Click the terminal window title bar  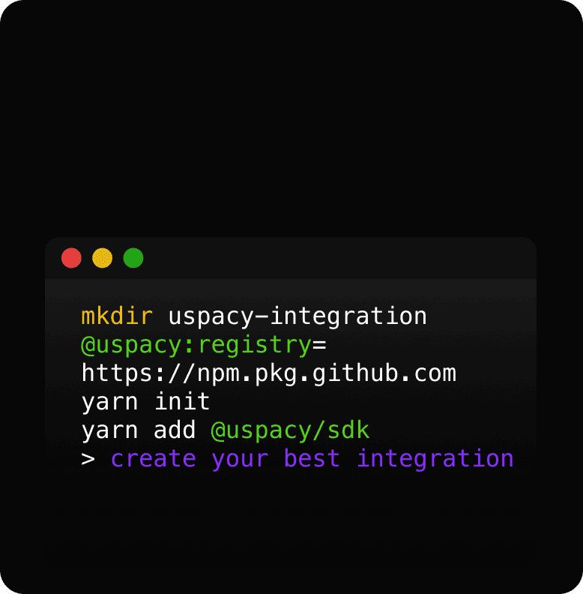point(291,258)
